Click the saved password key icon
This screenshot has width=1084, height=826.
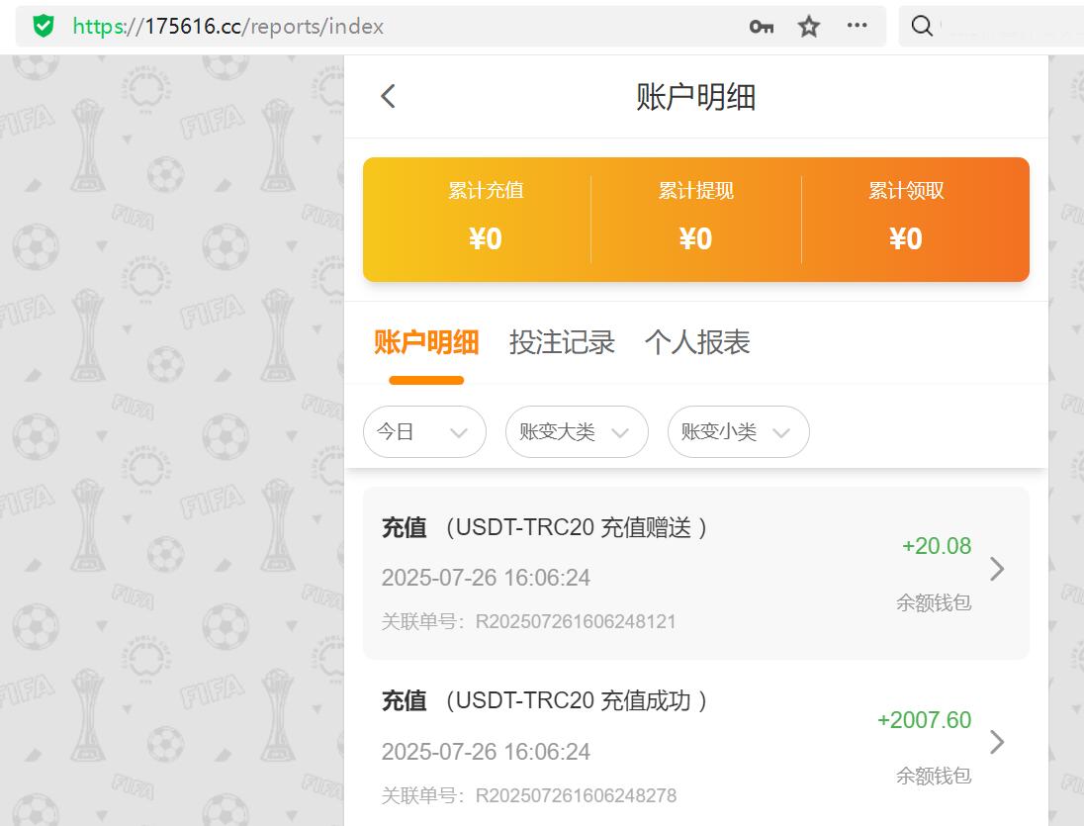click(761, 27)
